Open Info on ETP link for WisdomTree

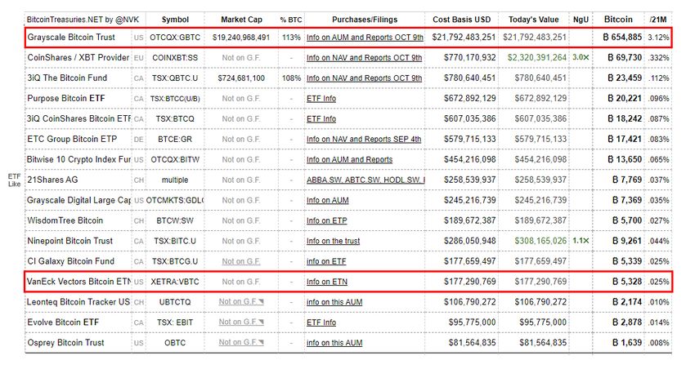(327, 221)
